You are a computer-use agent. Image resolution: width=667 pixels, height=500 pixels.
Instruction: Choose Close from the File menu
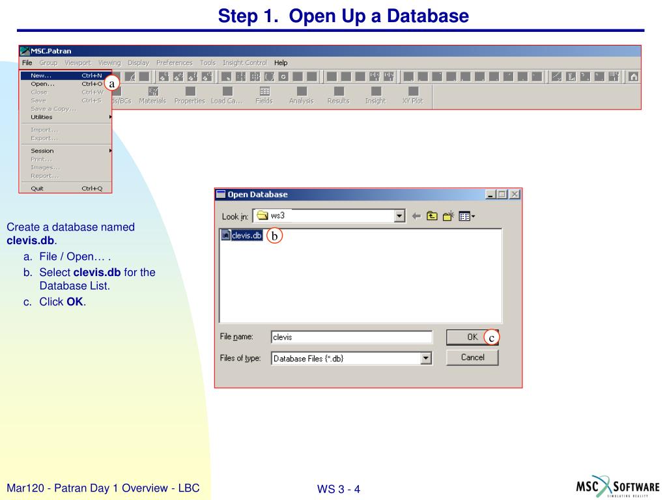tap(66, 92)
